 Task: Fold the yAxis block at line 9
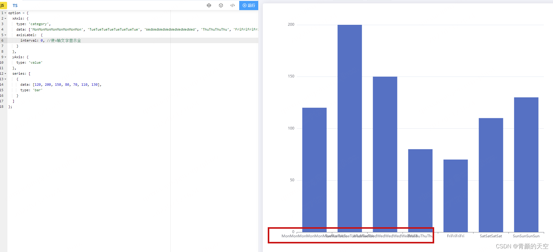(5, 57)
